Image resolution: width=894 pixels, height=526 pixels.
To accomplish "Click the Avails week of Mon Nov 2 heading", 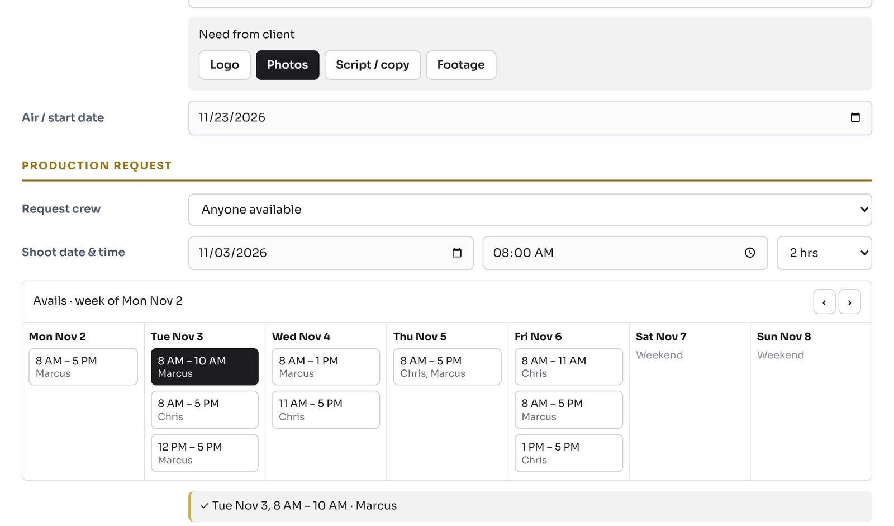I will coord(108,301).
